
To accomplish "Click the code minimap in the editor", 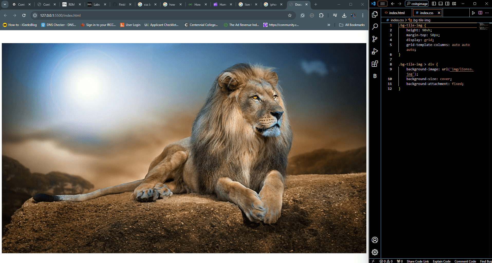I will click(484, 26).
